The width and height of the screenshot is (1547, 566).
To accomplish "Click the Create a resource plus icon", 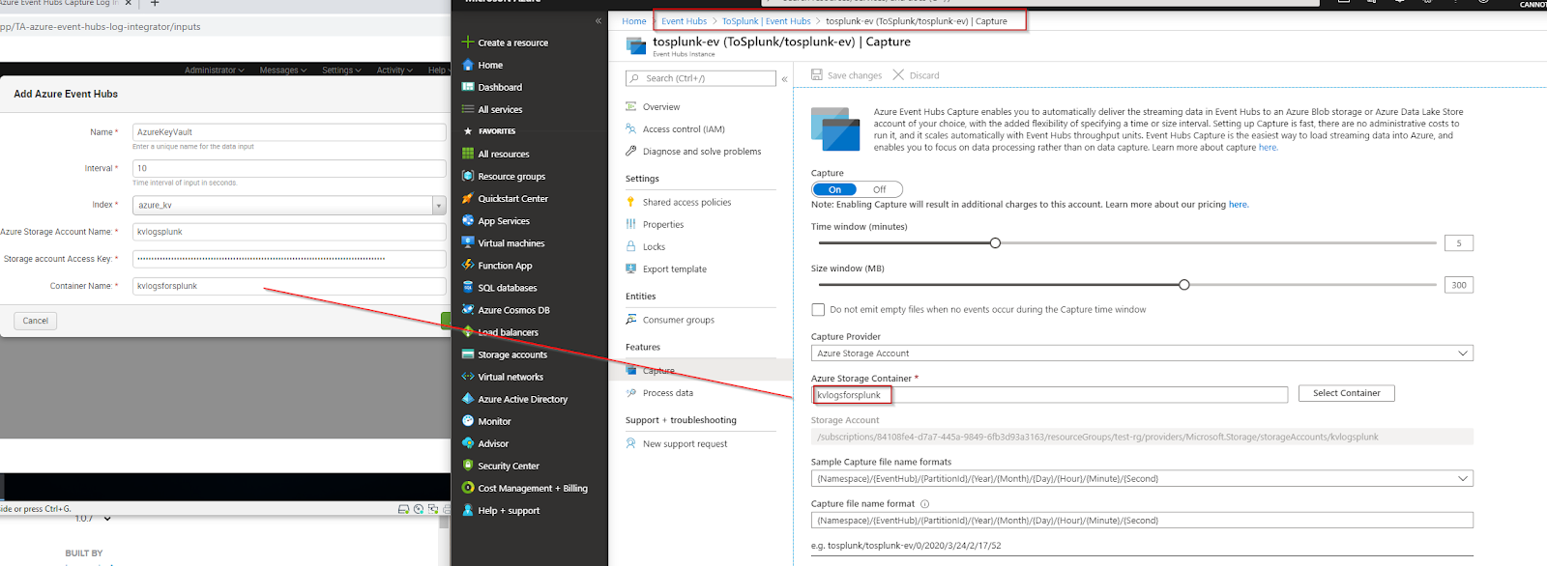I will click(468, 42).
